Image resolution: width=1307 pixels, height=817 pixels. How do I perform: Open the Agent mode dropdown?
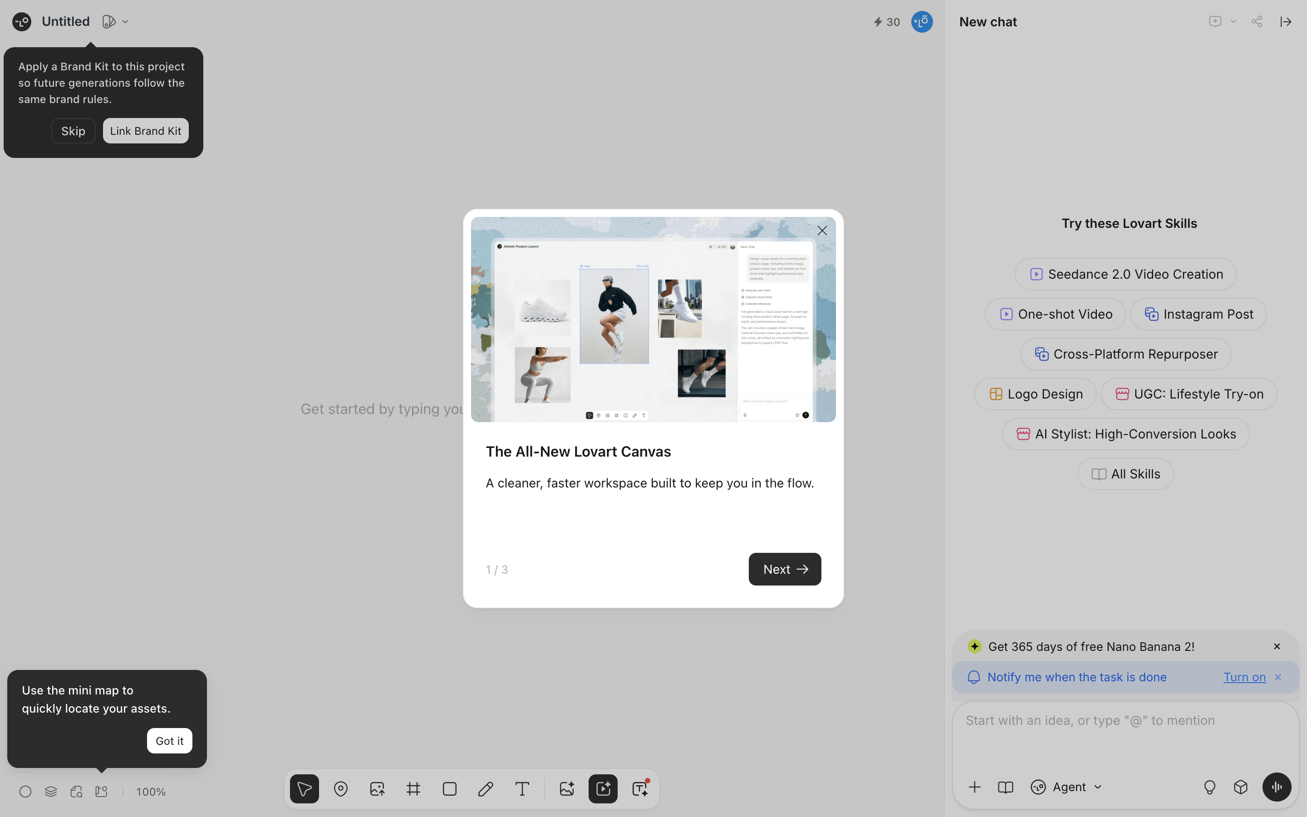coord(1066,787)
